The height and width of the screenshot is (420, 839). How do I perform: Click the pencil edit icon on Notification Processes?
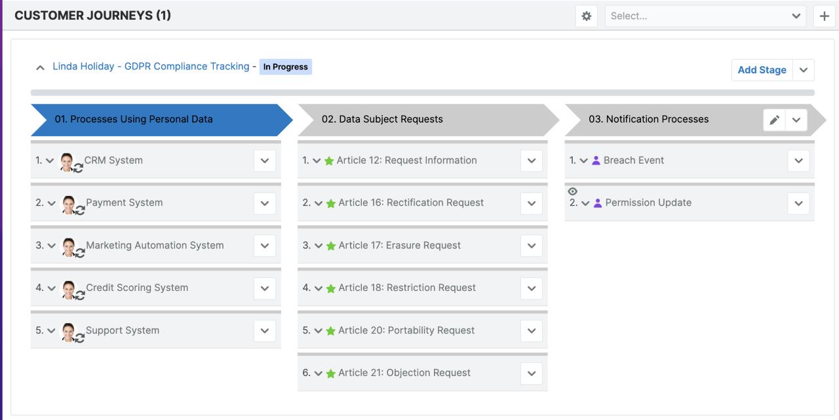tap(774, 120)
